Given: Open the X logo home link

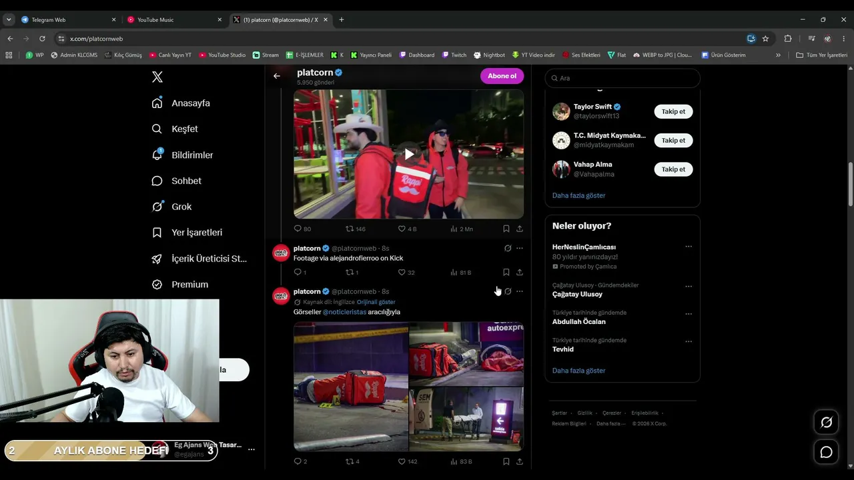Looking at the screenshot, I should pos(157,77).
